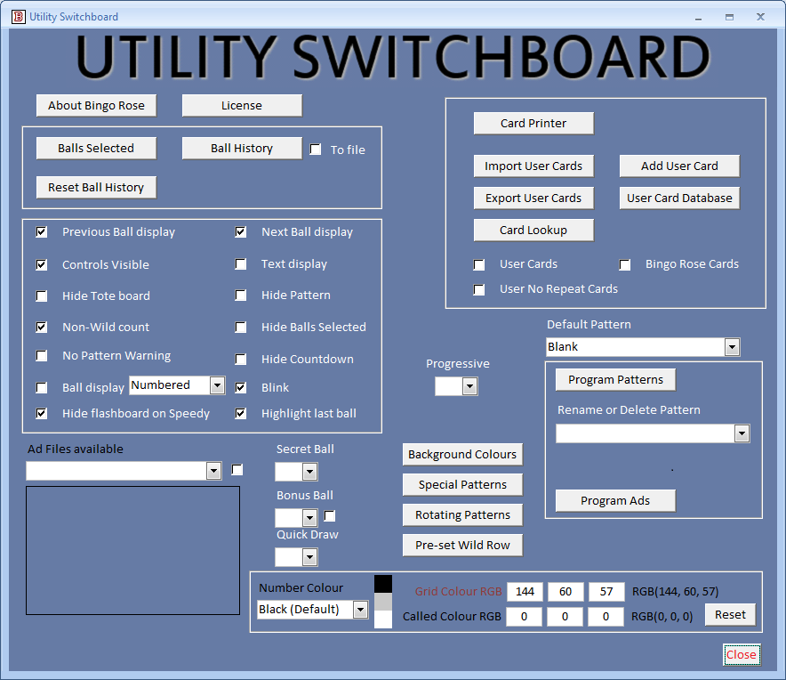Click the grey number colour swatch
This screenshot has width=786, height=680.
tap(383, 602)
